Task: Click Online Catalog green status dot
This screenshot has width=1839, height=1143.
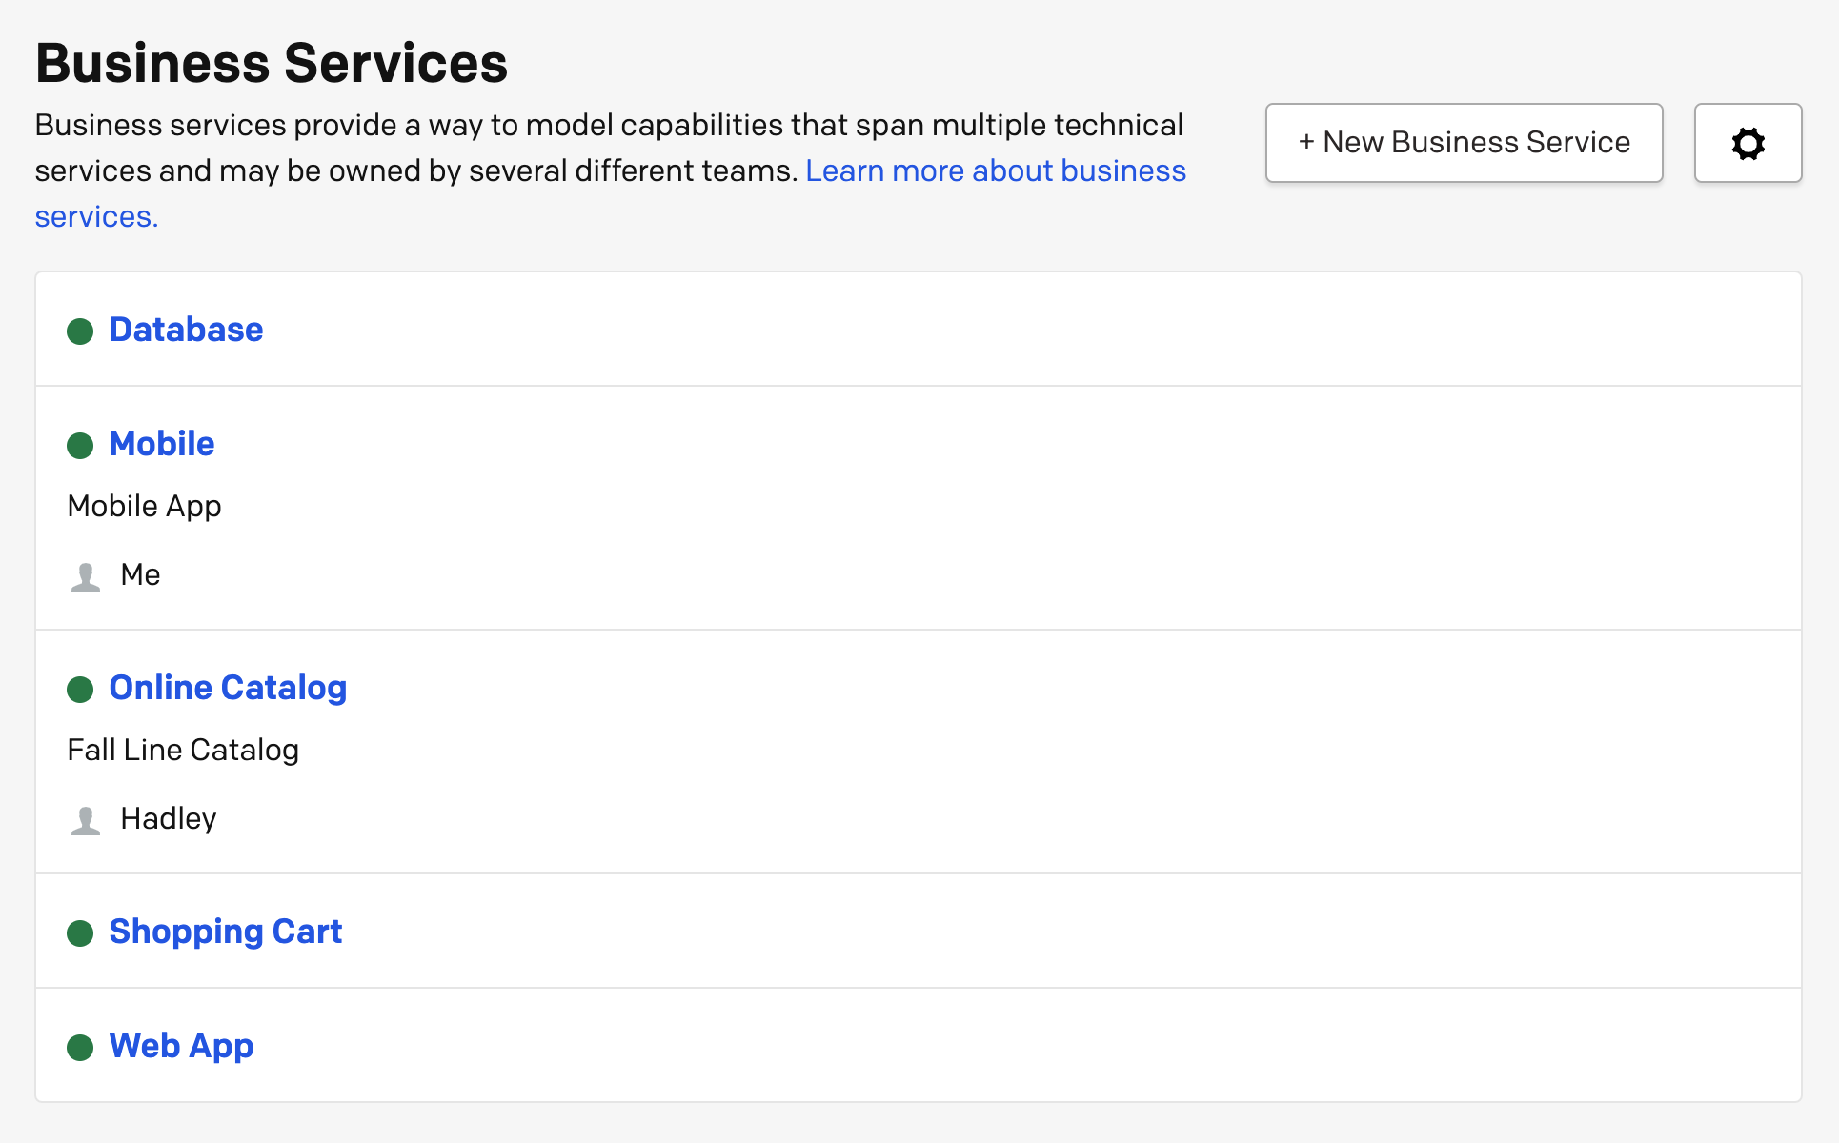Action: [80, 689]
